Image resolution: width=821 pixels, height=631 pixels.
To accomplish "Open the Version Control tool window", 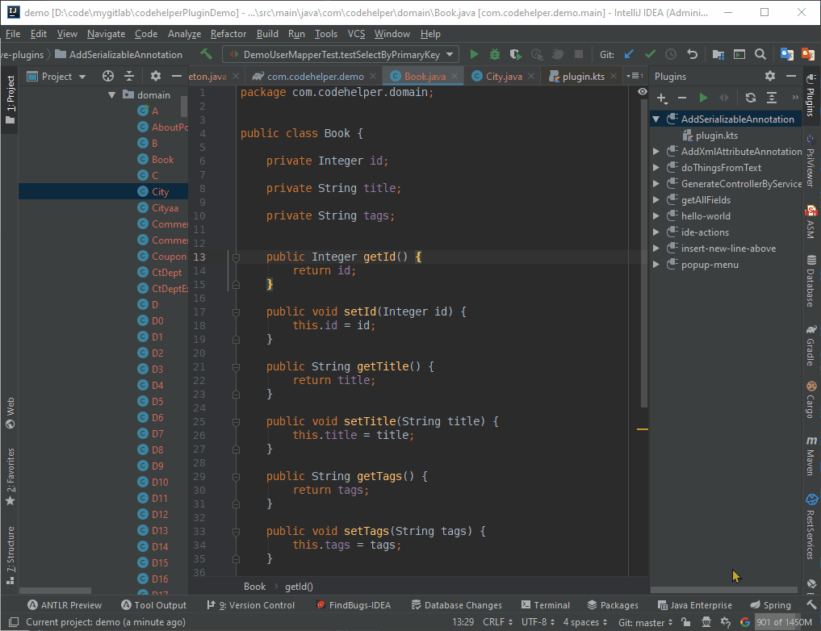I will pyautogui.click(x=251, y=605).
